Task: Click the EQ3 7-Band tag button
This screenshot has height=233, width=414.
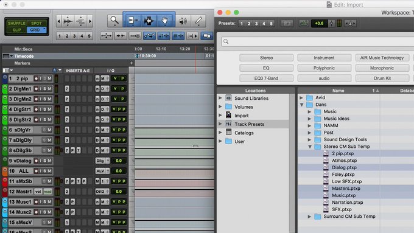Action: point(267,78)
